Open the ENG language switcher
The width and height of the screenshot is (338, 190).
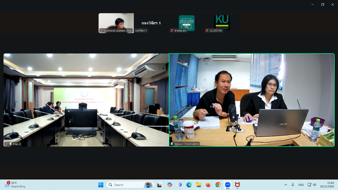coord(301,185)
